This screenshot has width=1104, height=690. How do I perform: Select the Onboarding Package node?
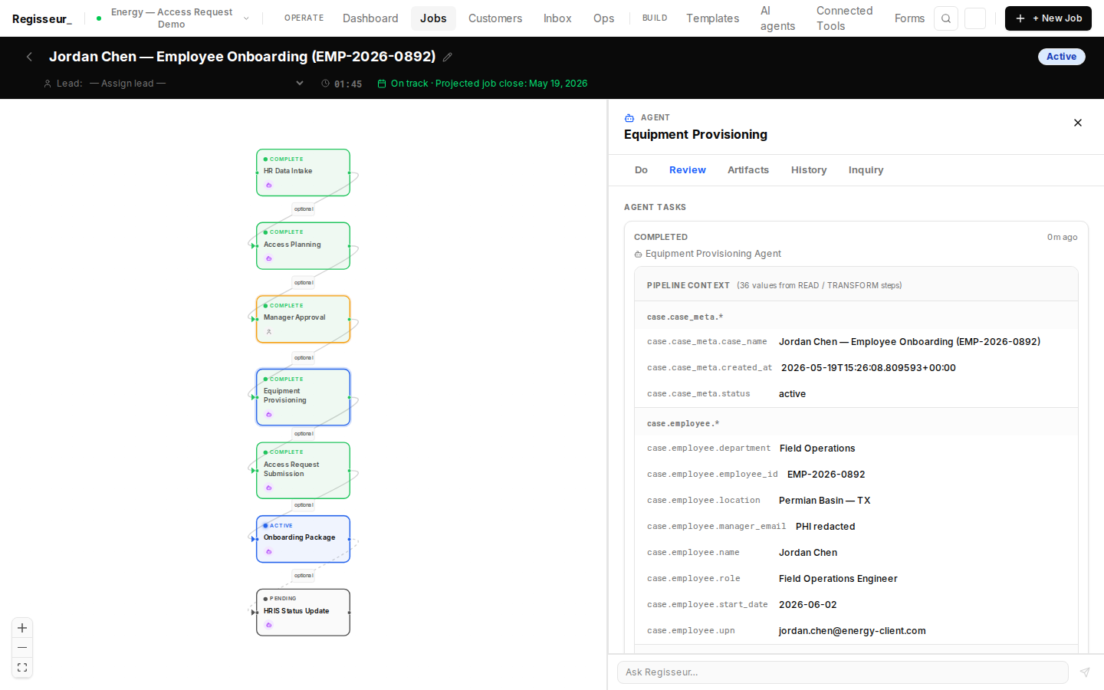(303, 539)
